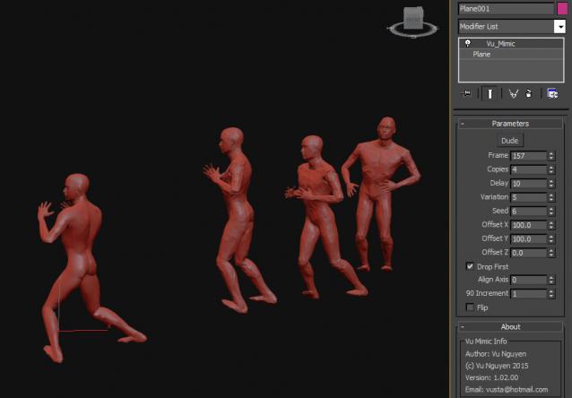Open Configure Modifier Sets icon
This screenshot has height=398, width=572.
click(x=553, y=92)
